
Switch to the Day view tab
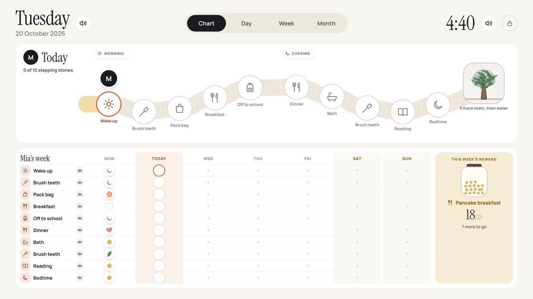tap(247, 23)
